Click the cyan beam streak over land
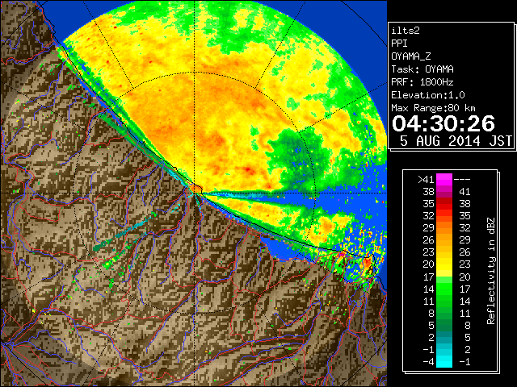Image resolution: width=517 pixels, height=387 pixels. (135, 227)
